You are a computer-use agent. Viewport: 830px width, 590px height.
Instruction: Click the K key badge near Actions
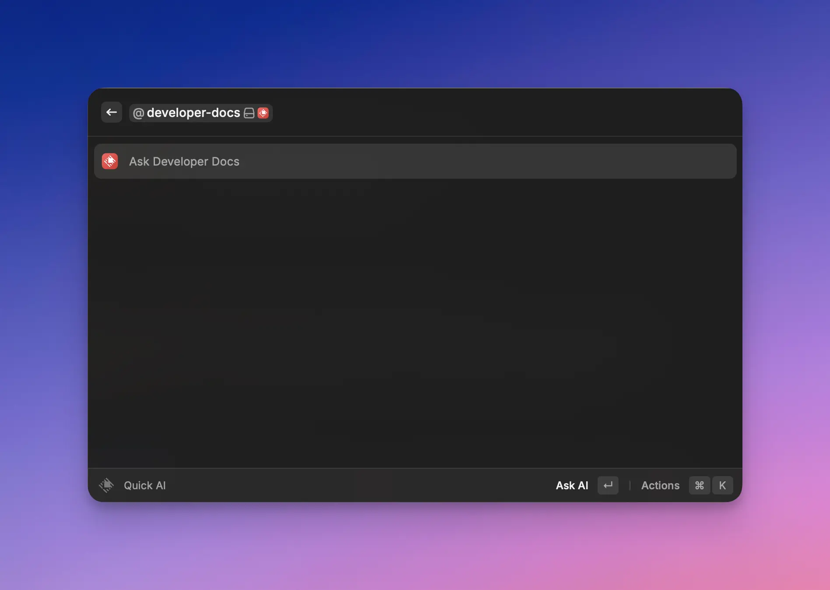tap(723, 485)
